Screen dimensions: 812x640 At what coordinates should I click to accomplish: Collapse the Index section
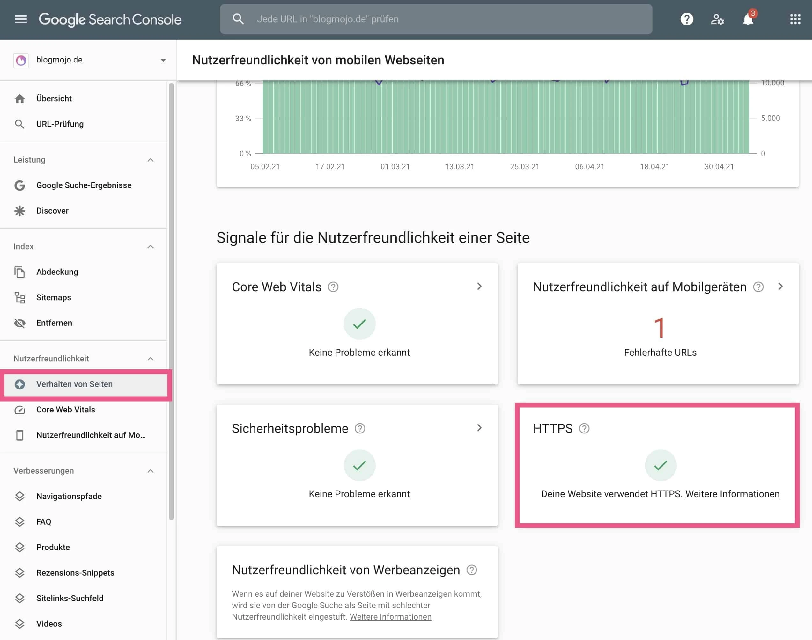[150, 246]
